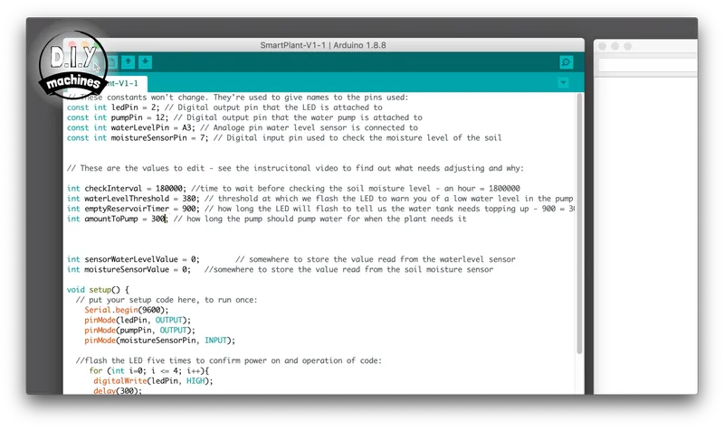Click the Save sketch down-arrow icon
This screenshot has height=429, width=724.
click(146, 62)
